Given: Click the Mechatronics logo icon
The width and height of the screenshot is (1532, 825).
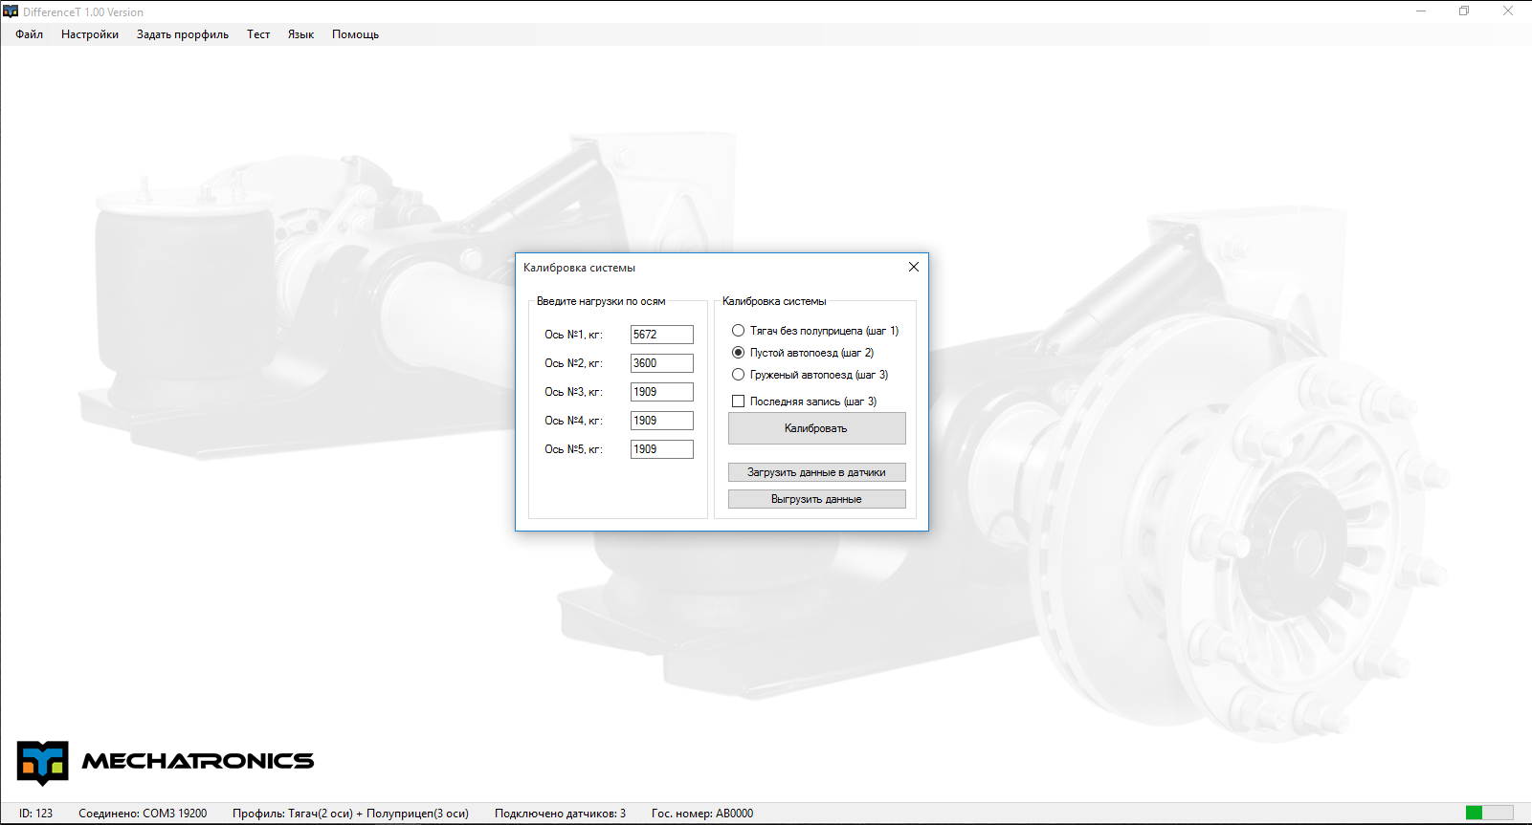Looking at the screenshot, I should [43, 762].
